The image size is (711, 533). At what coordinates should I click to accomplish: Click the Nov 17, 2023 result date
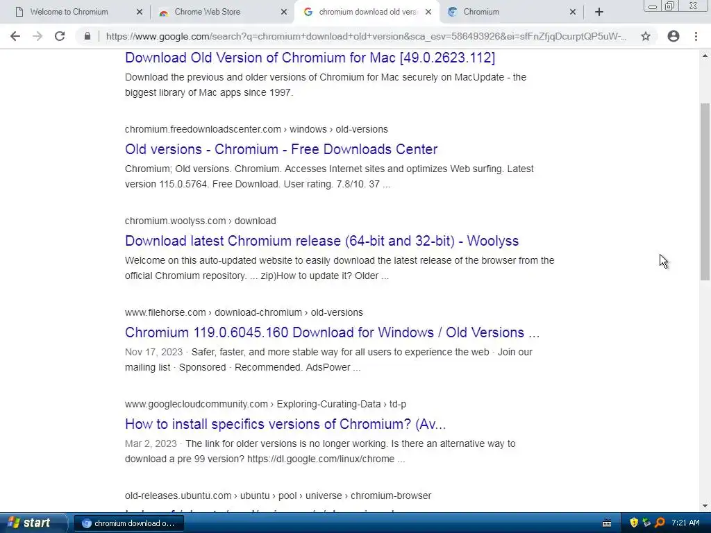[153, 352]
